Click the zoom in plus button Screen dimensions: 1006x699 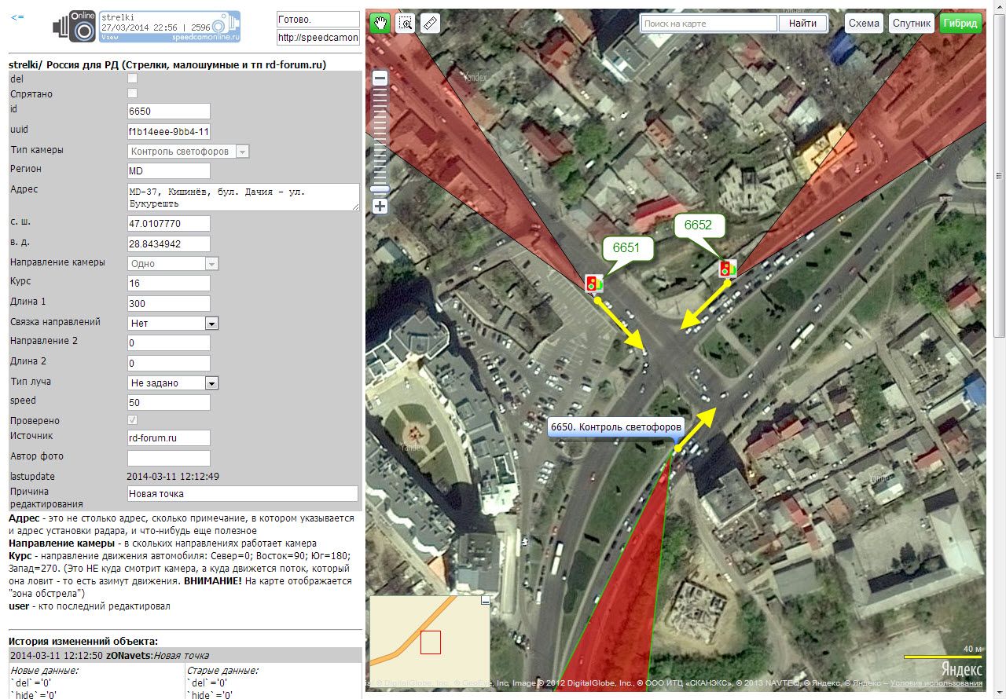click(380, 207)
